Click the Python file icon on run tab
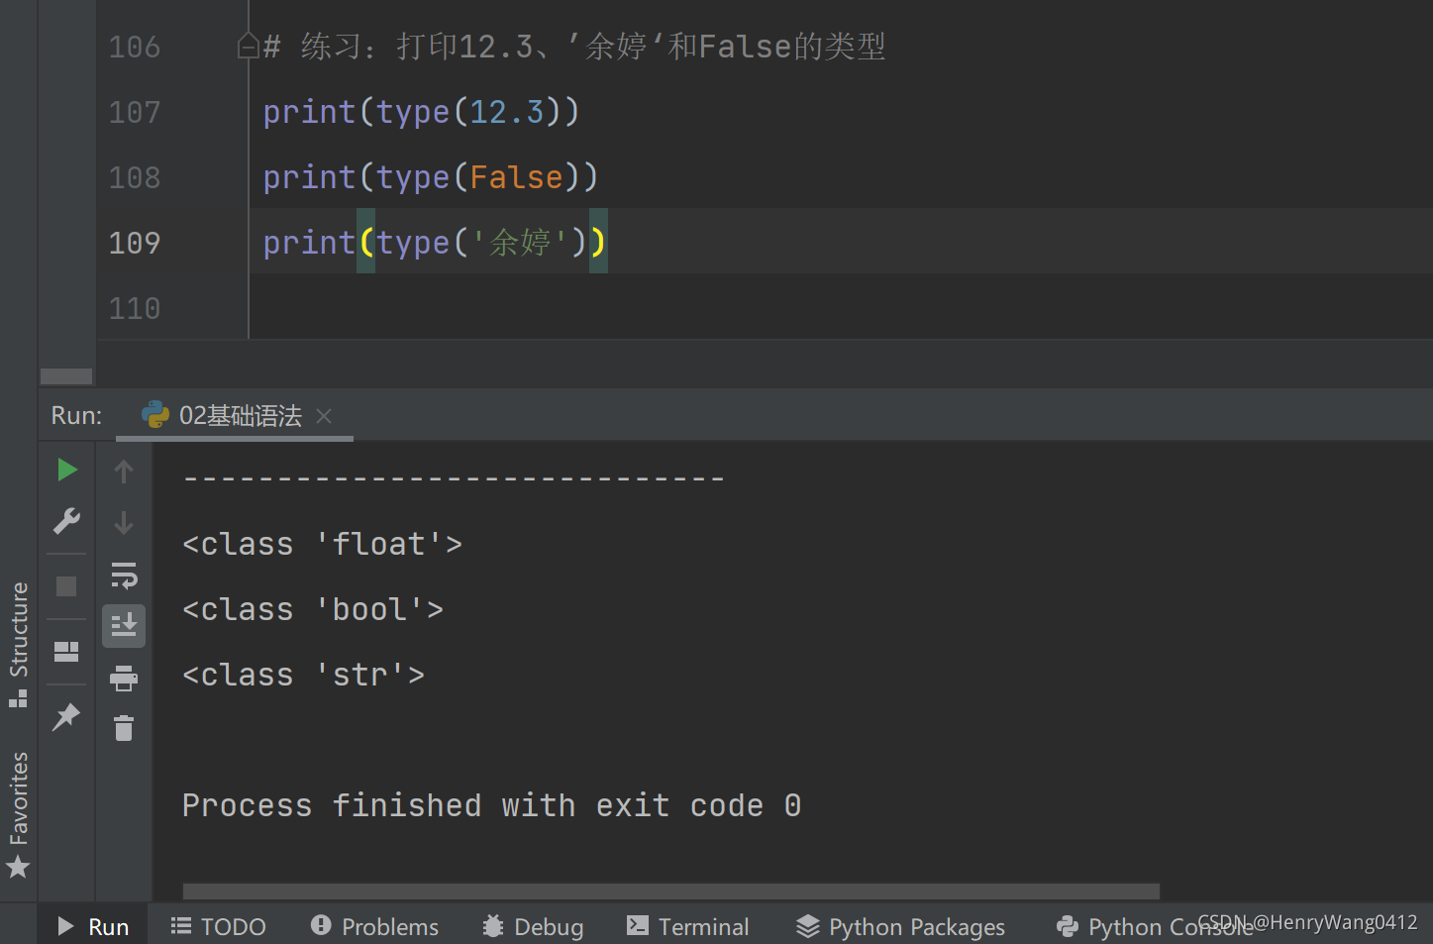The height and width of the screenshot is (944, 1433). point(155,415)
